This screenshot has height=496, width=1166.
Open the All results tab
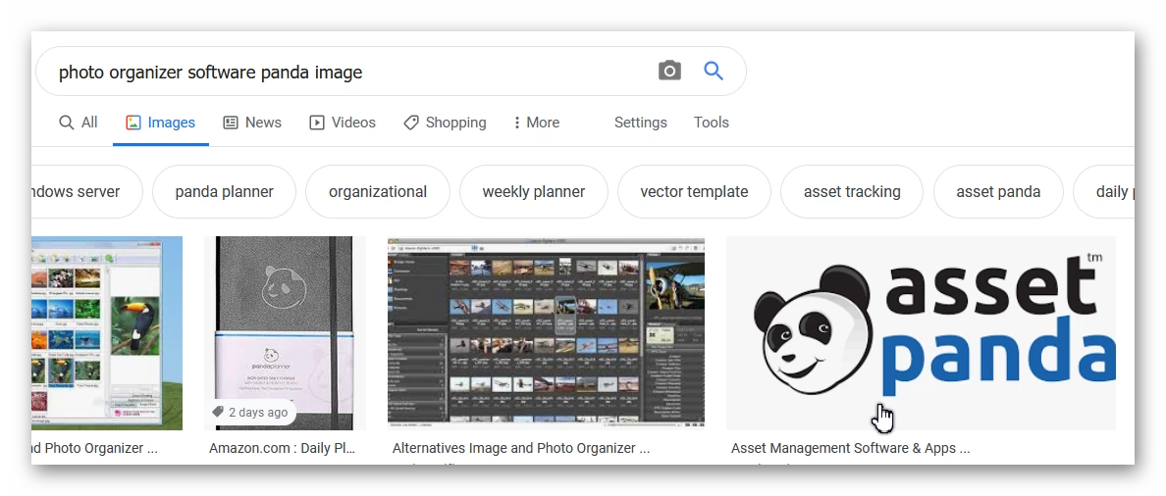pyautogui.click(x=79, y=123)
